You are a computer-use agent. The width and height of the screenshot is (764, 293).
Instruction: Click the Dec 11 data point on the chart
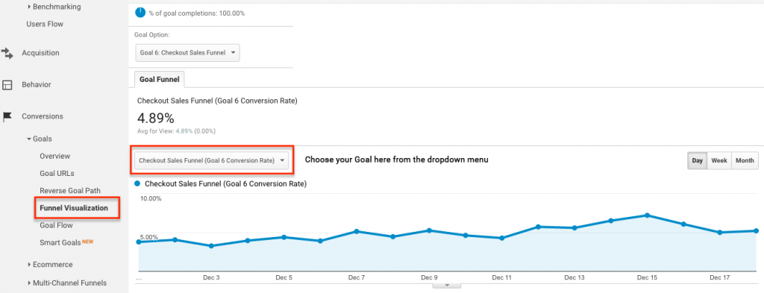(x=502, y=238)
